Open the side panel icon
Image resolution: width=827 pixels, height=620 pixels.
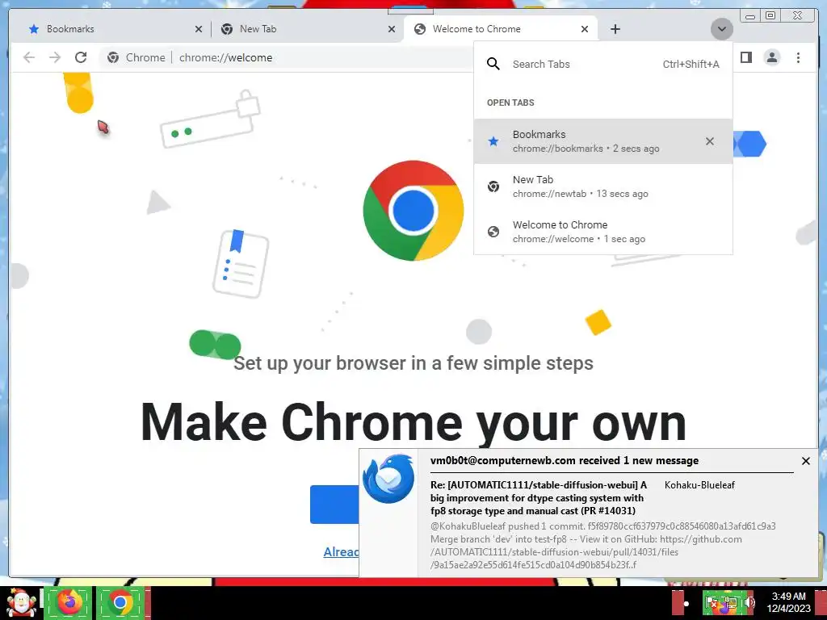745,57
